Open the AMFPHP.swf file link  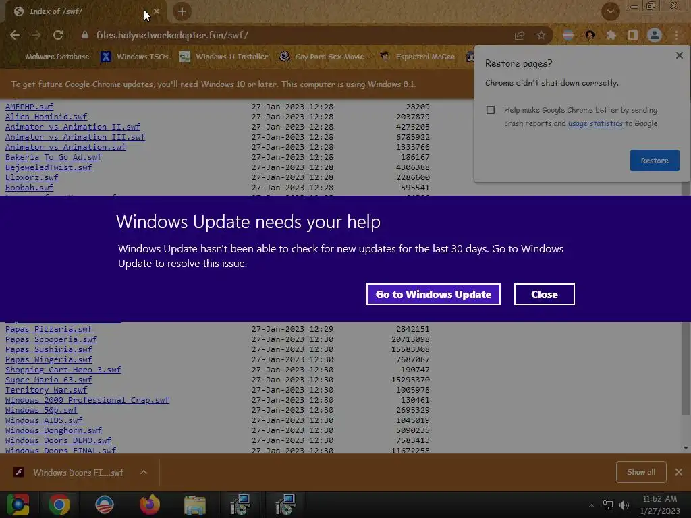pyautogui.click(x=29, y=107)
